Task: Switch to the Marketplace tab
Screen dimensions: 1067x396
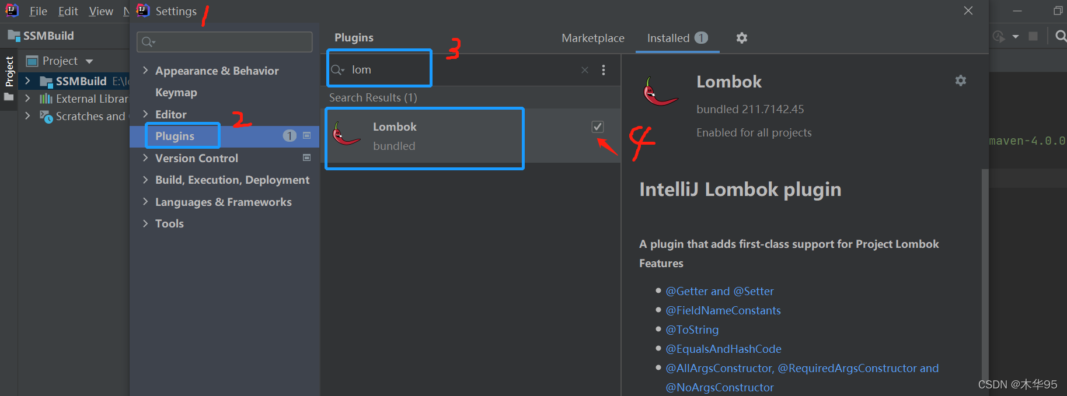Action: 593,38
